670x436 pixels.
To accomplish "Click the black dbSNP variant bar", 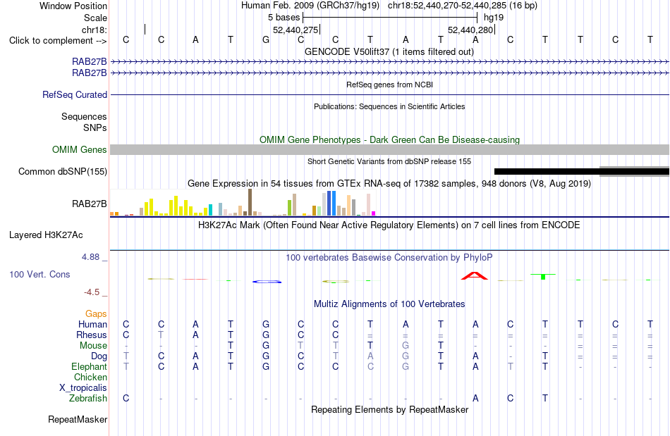I will click(582, 171).
